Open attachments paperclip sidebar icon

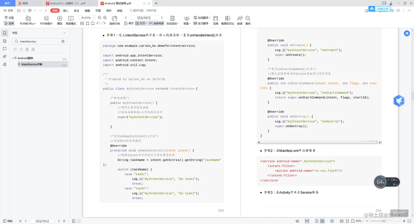(5, 57)
